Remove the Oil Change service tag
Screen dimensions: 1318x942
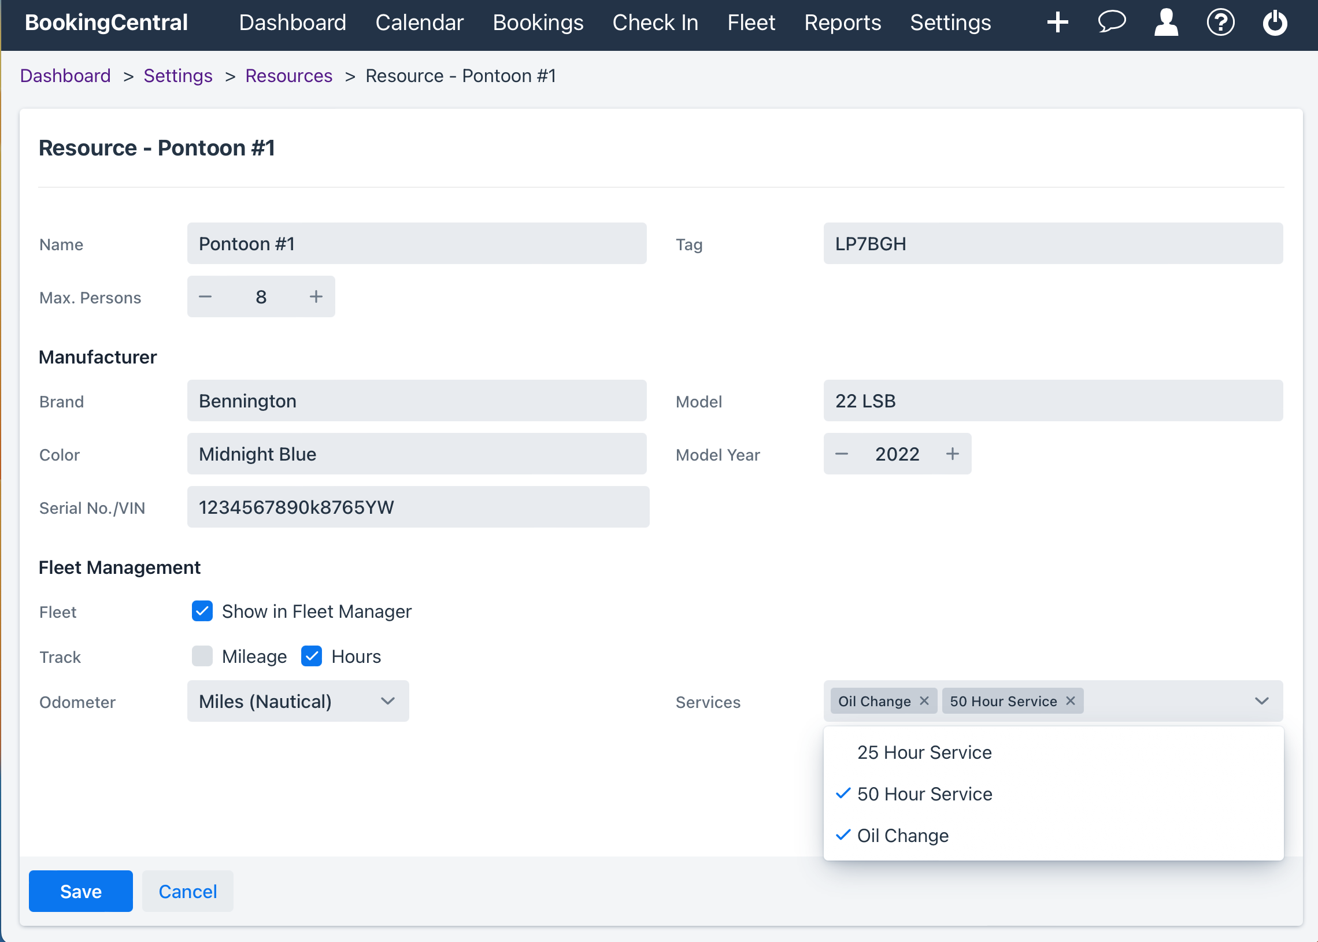click(924, 700)
